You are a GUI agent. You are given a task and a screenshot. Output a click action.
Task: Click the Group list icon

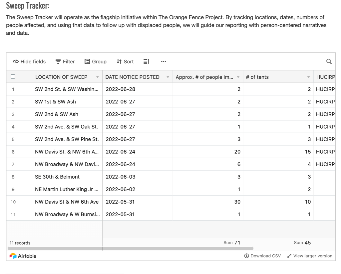87,62
